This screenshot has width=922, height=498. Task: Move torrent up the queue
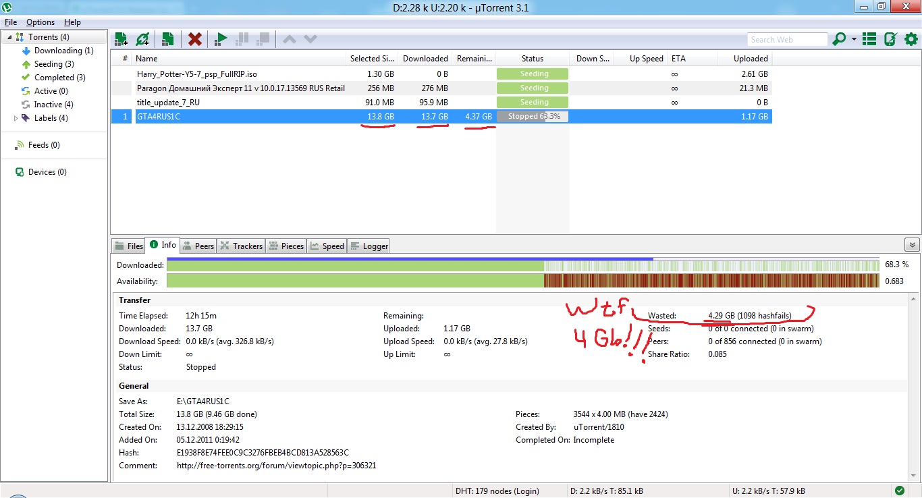(x=290, y=39)
